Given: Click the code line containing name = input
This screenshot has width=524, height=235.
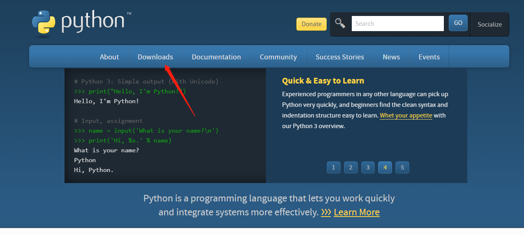Looking at the screenshot, I should (x=146, y=131).
